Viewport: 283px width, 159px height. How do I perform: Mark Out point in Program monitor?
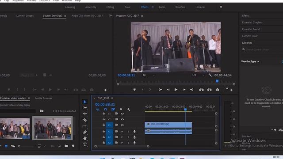click(150, 90)
